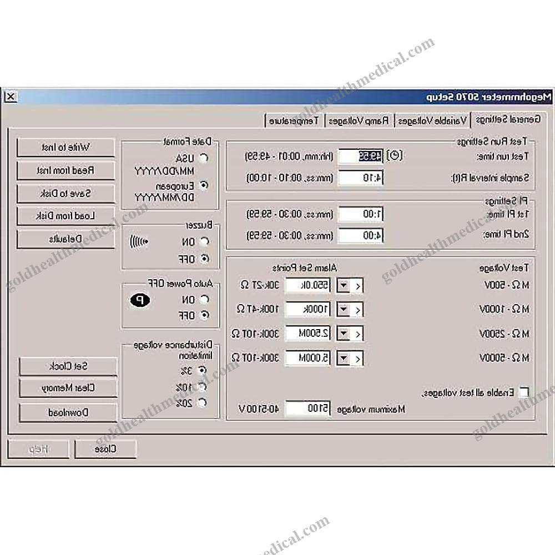Select USA MM/DD/YYYY date format

(204, 158)
